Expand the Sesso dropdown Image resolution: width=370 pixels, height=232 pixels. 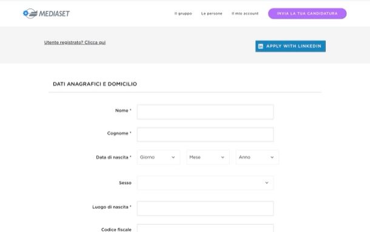click(x=205, y=183)
